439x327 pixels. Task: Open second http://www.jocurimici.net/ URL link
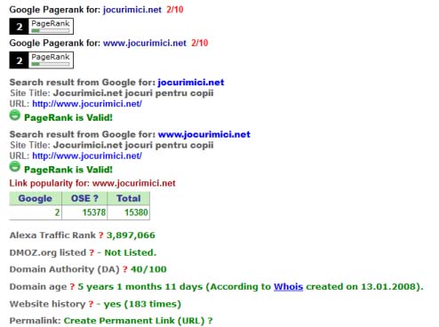[87, 156]
